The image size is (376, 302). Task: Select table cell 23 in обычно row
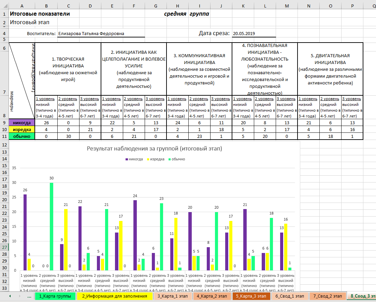(199, 137)
